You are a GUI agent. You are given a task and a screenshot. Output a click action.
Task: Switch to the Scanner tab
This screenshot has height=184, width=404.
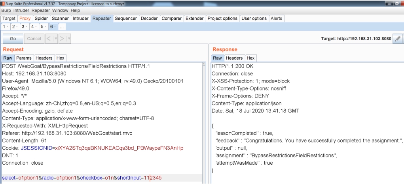[60, 19]
